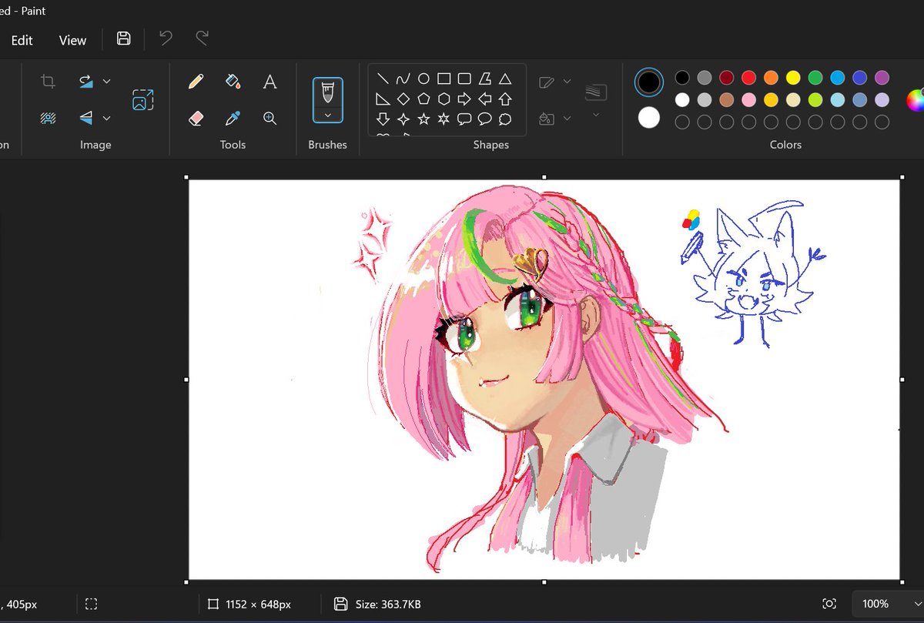Select the Down arrow shape
The width and height of the screenshot is (924, 623).
coord(382,119)
